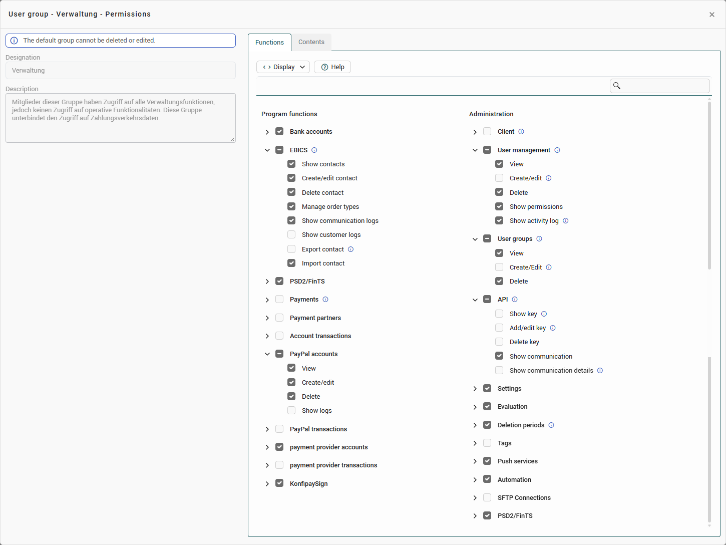Click the info icon beside Export contact
The image size is (726, 545).
coord(351,249)
